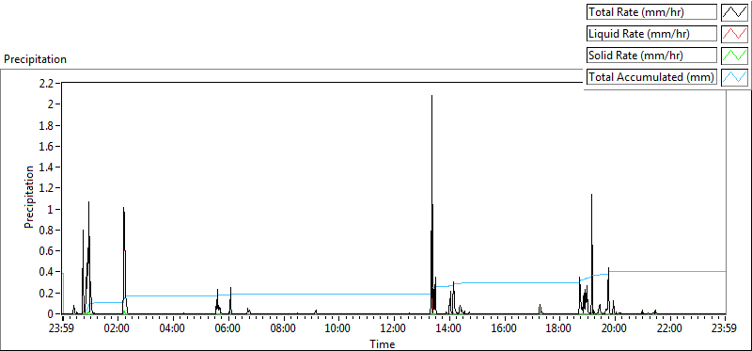Select the Liquid Rate (mm/hr) legend label
Viewport: 752px width, 351px height.
(x=651, y=34)
